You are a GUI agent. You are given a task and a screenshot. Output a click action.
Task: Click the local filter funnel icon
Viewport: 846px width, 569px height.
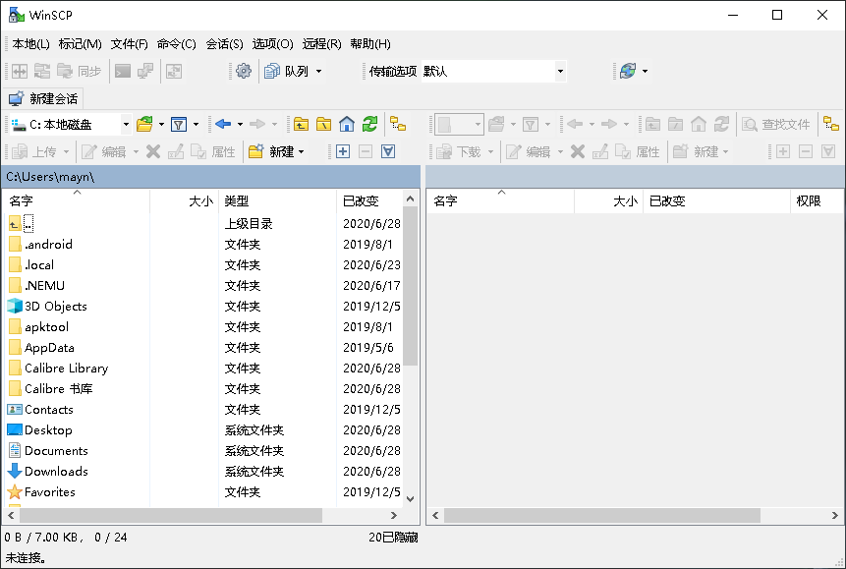(179, 124)
